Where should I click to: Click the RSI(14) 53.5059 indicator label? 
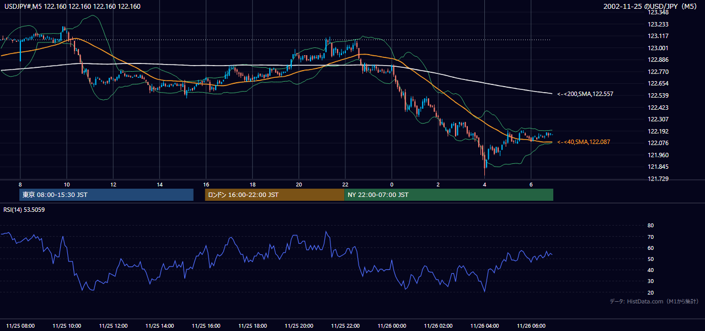(24, 210)
